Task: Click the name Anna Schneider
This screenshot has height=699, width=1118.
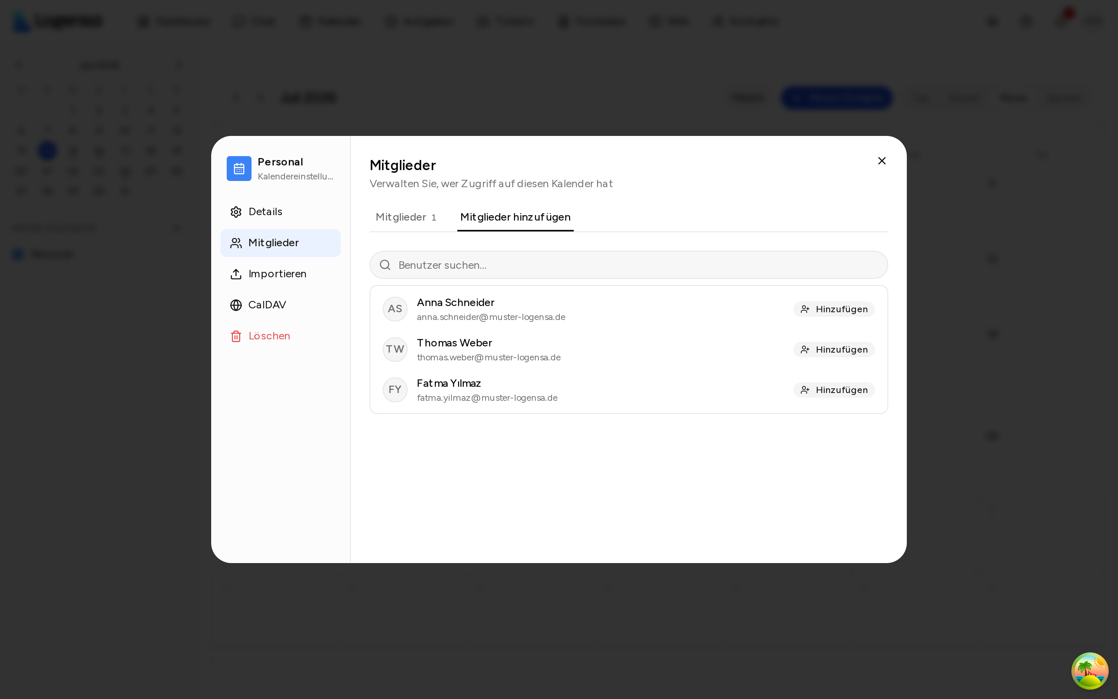Action: [x=455, y=303]
